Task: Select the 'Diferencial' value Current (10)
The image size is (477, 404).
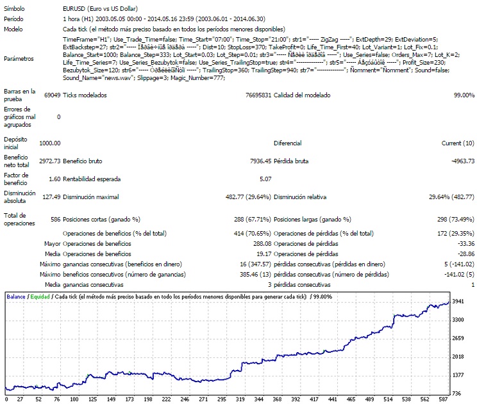Action: [x=458, y=143]
